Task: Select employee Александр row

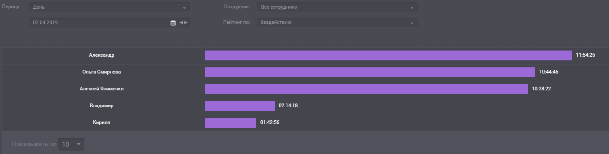Action: (x=101, y=55)
